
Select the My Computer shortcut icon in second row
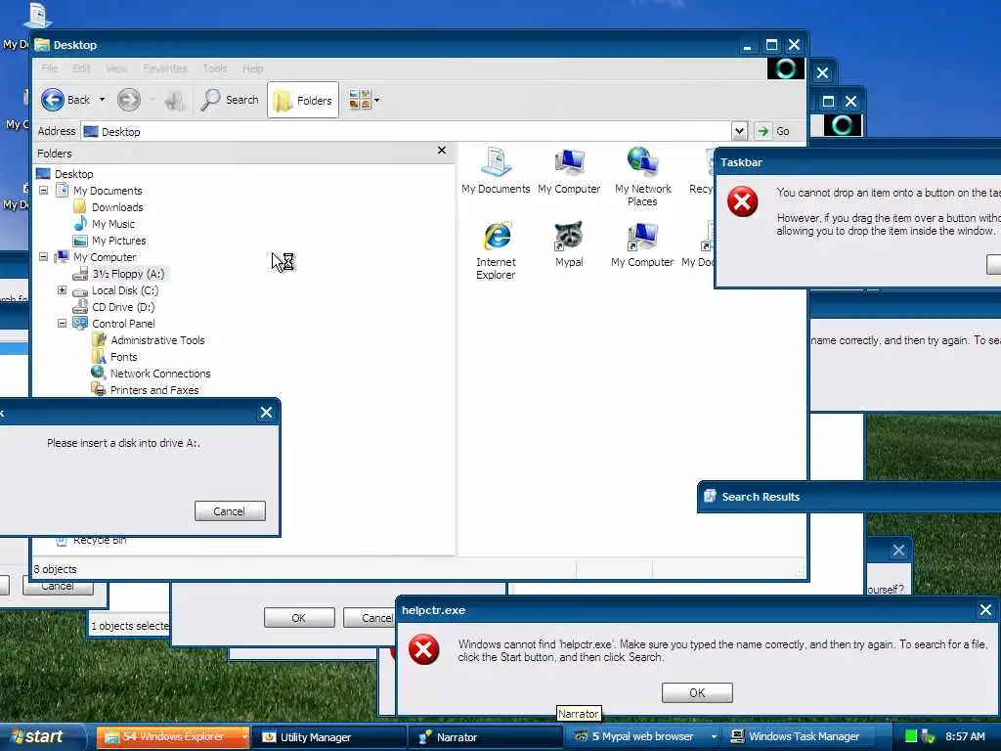642,243
